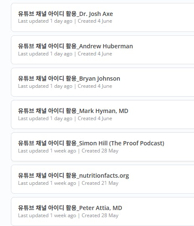This screenshot has width=194, height=226.
Task: Click Created 28 May under Peter Attia
Action: tap(100, 215)
